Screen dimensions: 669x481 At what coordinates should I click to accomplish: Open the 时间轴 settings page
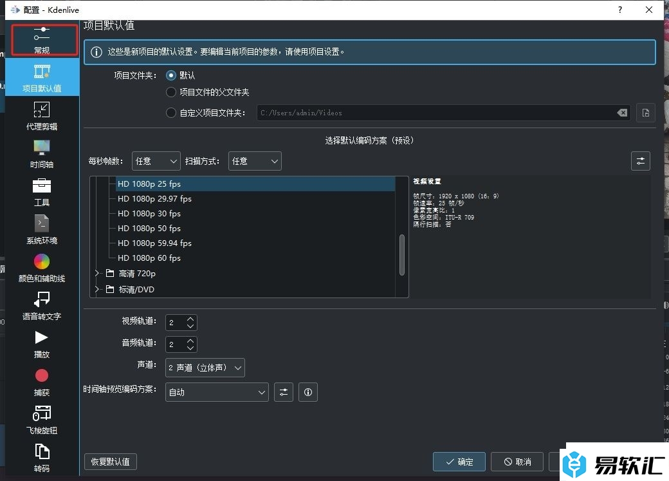42,153
